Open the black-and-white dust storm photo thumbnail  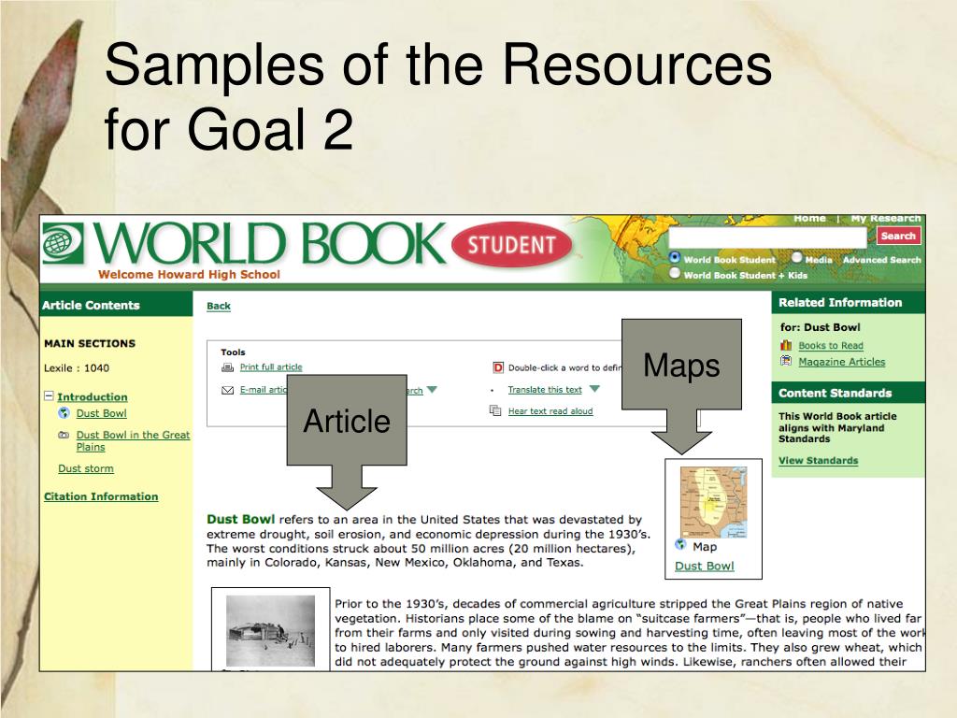[270, 631]
